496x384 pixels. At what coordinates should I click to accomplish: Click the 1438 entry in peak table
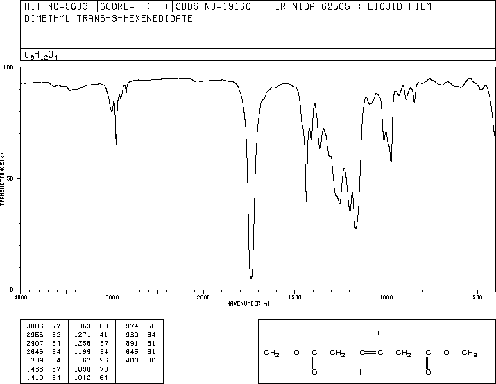coord(35,369)
